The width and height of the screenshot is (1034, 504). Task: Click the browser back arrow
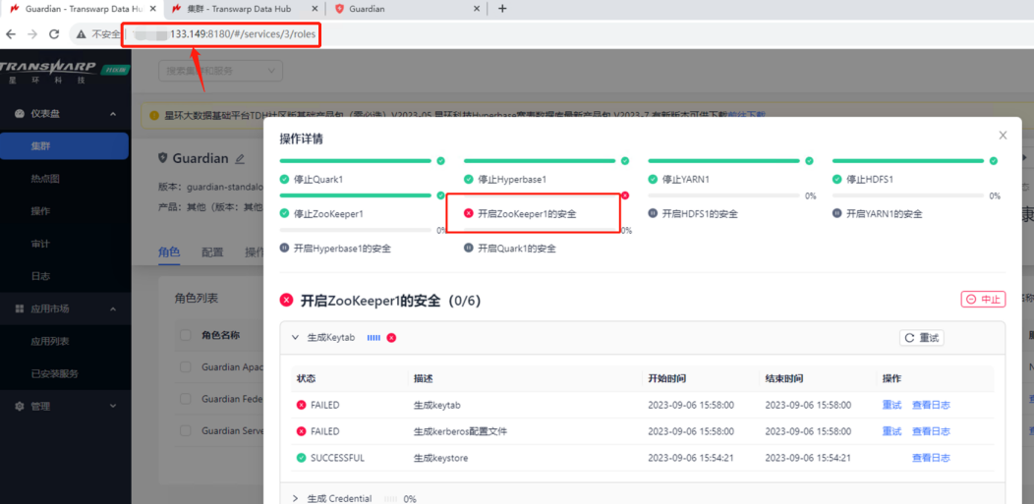point(11,34)
